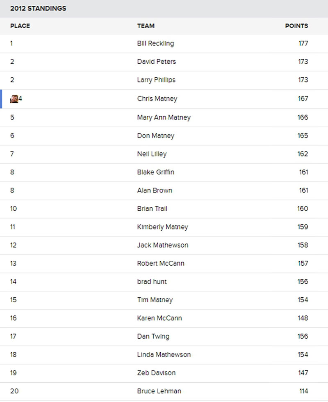328x402 pixels.
Task: Click the PLACE column header
Action: pos(20,26)
